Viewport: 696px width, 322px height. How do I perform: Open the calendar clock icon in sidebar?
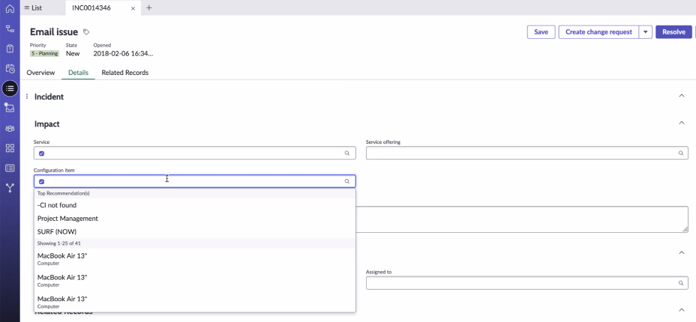(x=10, y=69)
